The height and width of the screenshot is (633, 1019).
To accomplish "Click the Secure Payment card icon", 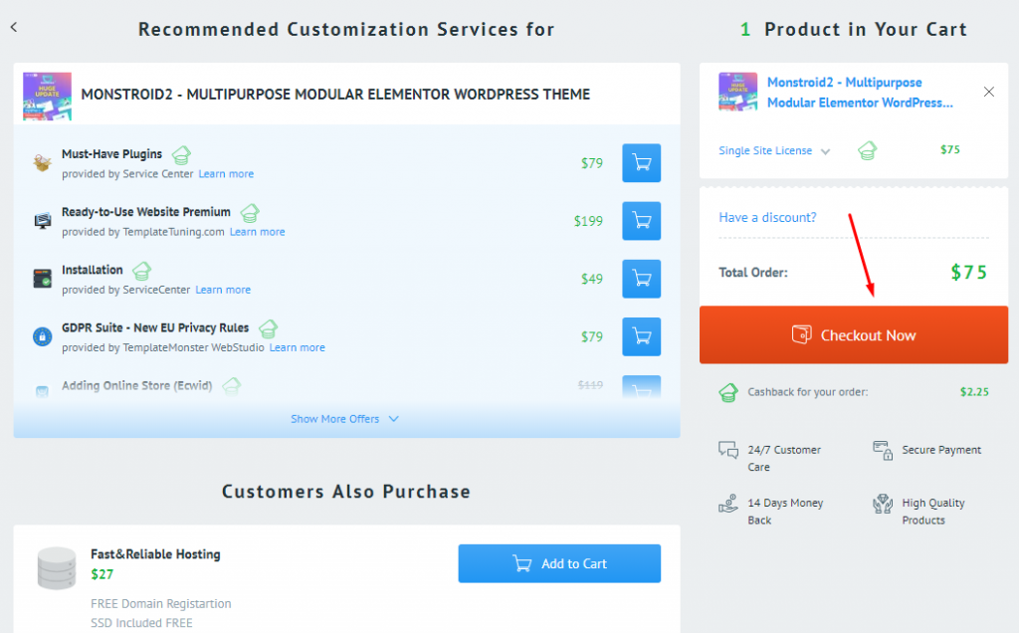I will 883,451.
